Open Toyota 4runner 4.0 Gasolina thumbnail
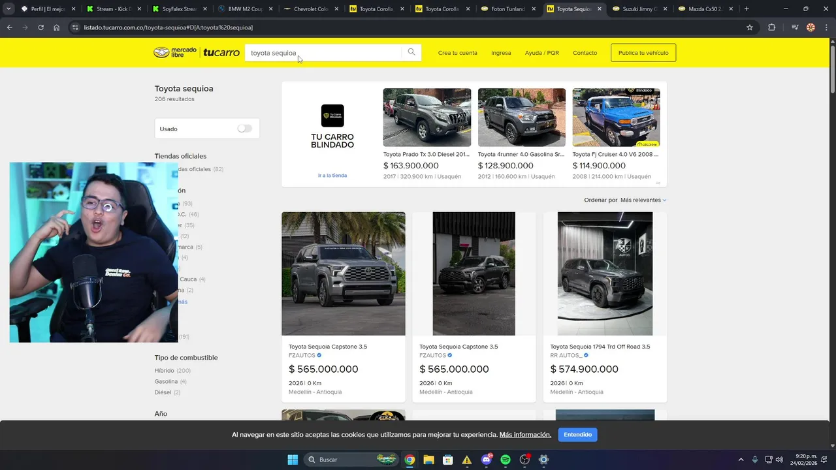 click(522, 117)
